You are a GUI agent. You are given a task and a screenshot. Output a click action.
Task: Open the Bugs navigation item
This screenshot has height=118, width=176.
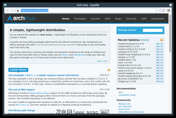(x=118, y=19)
